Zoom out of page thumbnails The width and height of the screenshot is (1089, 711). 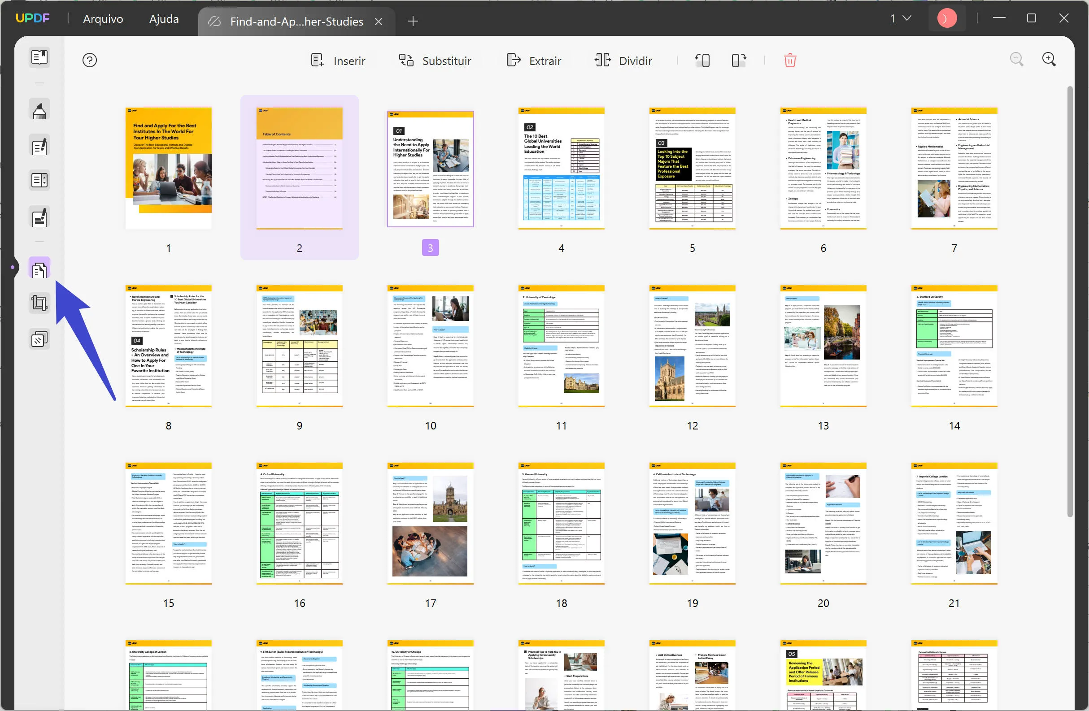(1017, 59)
